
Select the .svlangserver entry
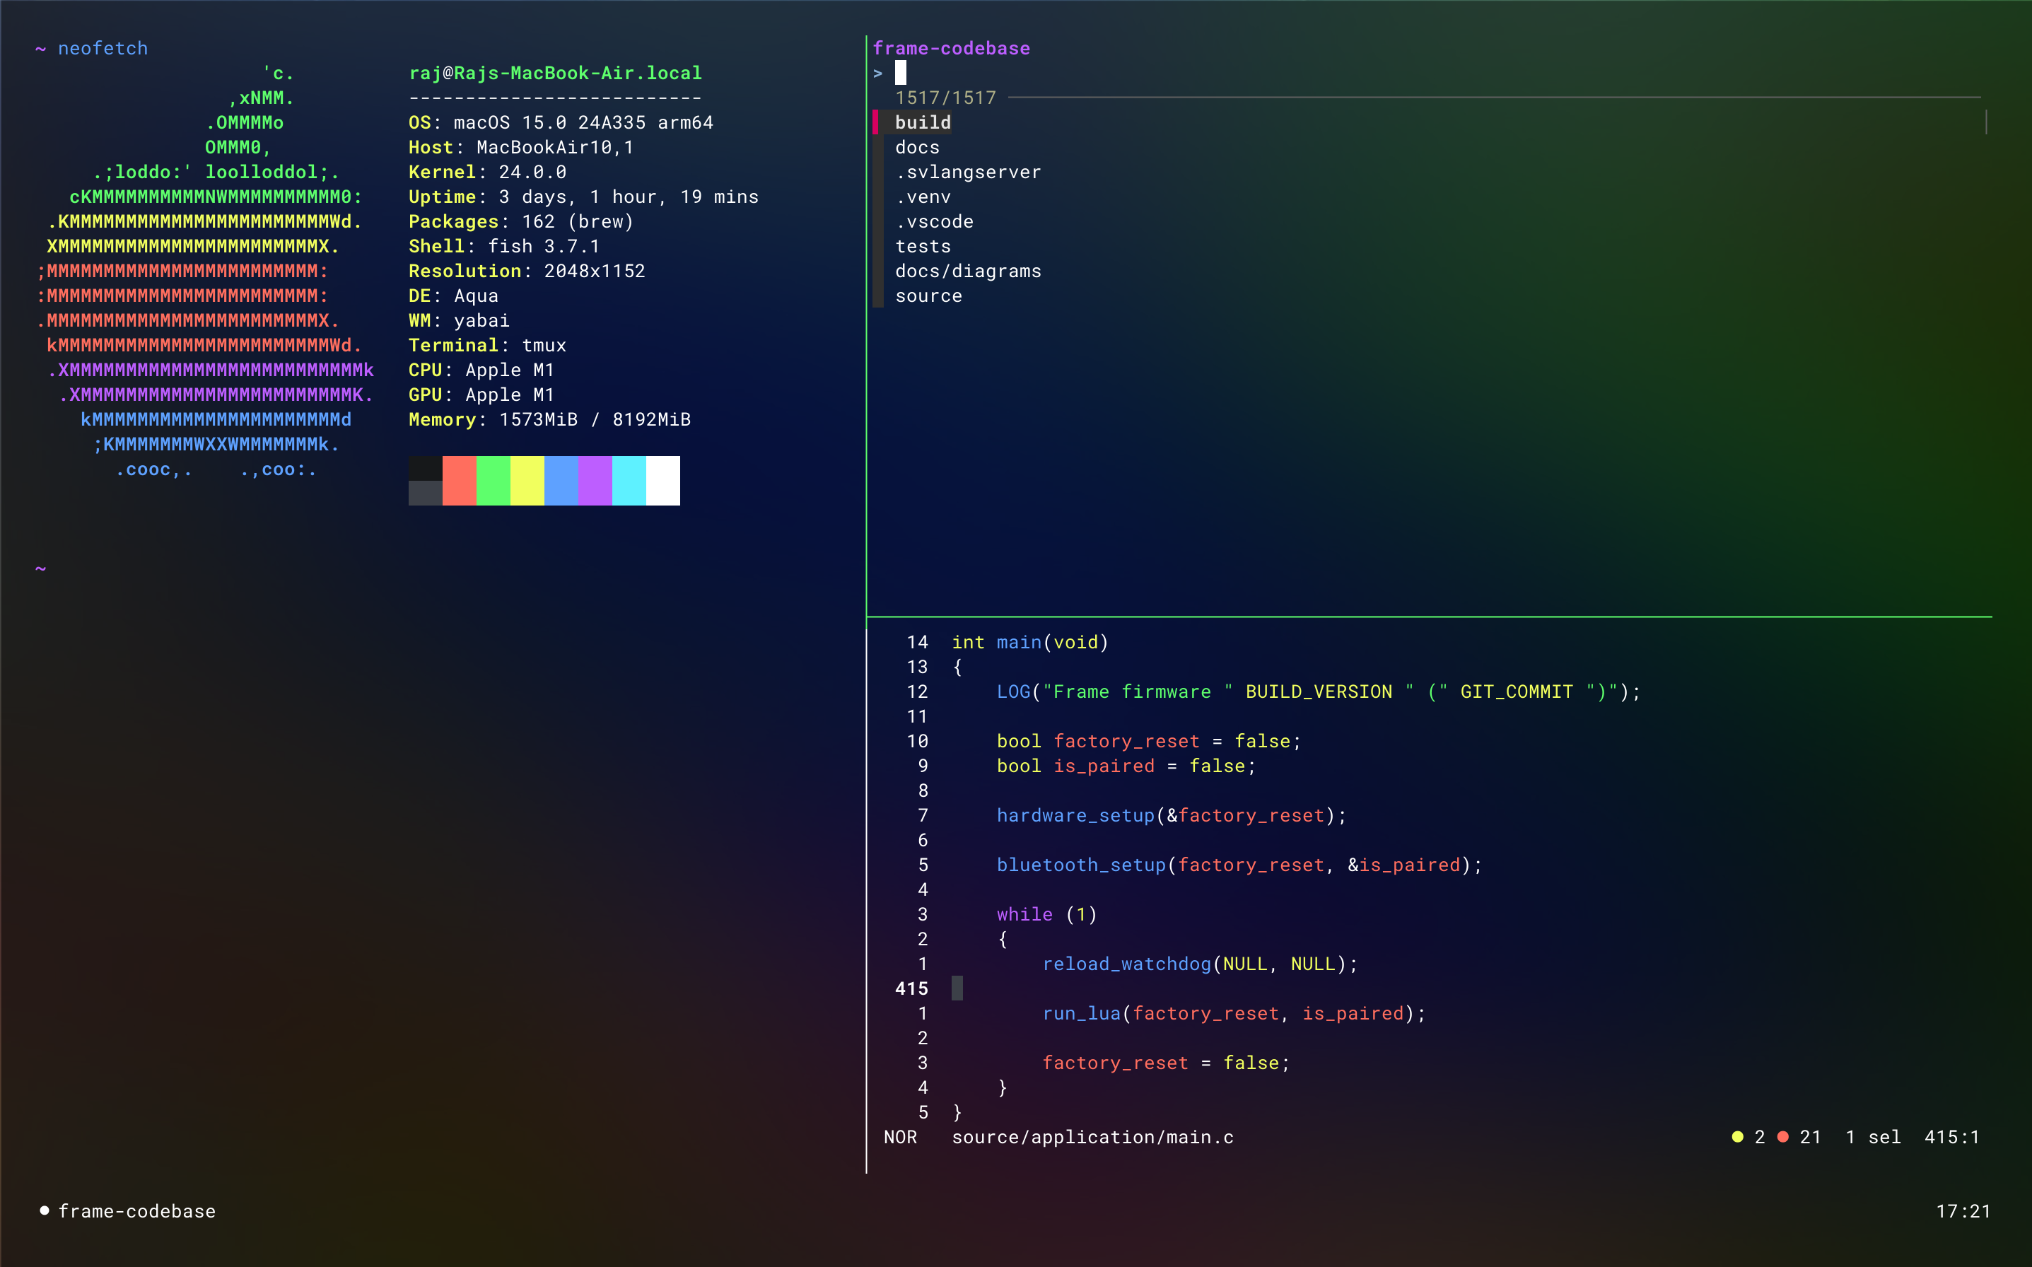click(x=968, y=173)
